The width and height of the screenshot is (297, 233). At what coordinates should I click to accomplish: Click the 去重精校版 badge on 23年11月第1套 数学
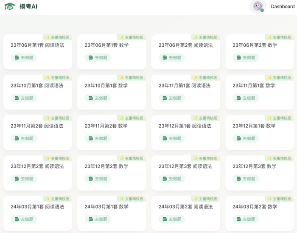pyautogui.click(x=279, y=78)
